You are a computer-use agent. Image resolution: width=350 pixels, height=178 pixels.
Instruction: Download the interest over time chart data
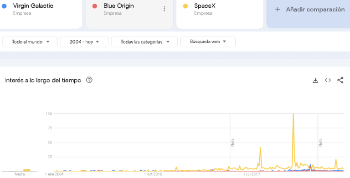[315, 80]
